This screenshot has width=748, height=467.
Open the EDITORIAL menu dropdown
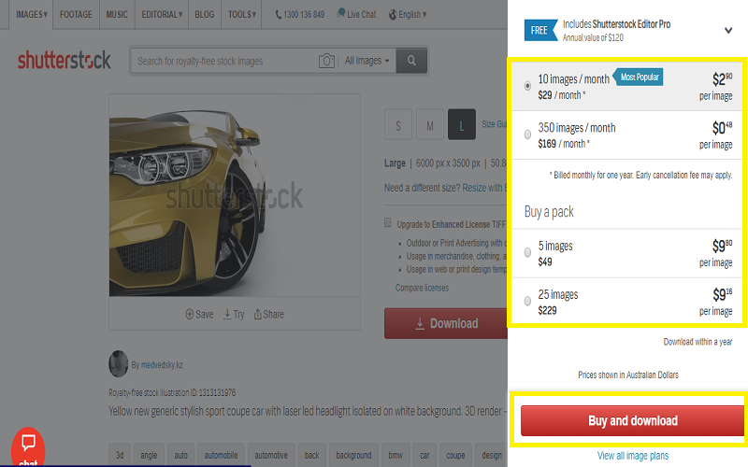[162, 14]
